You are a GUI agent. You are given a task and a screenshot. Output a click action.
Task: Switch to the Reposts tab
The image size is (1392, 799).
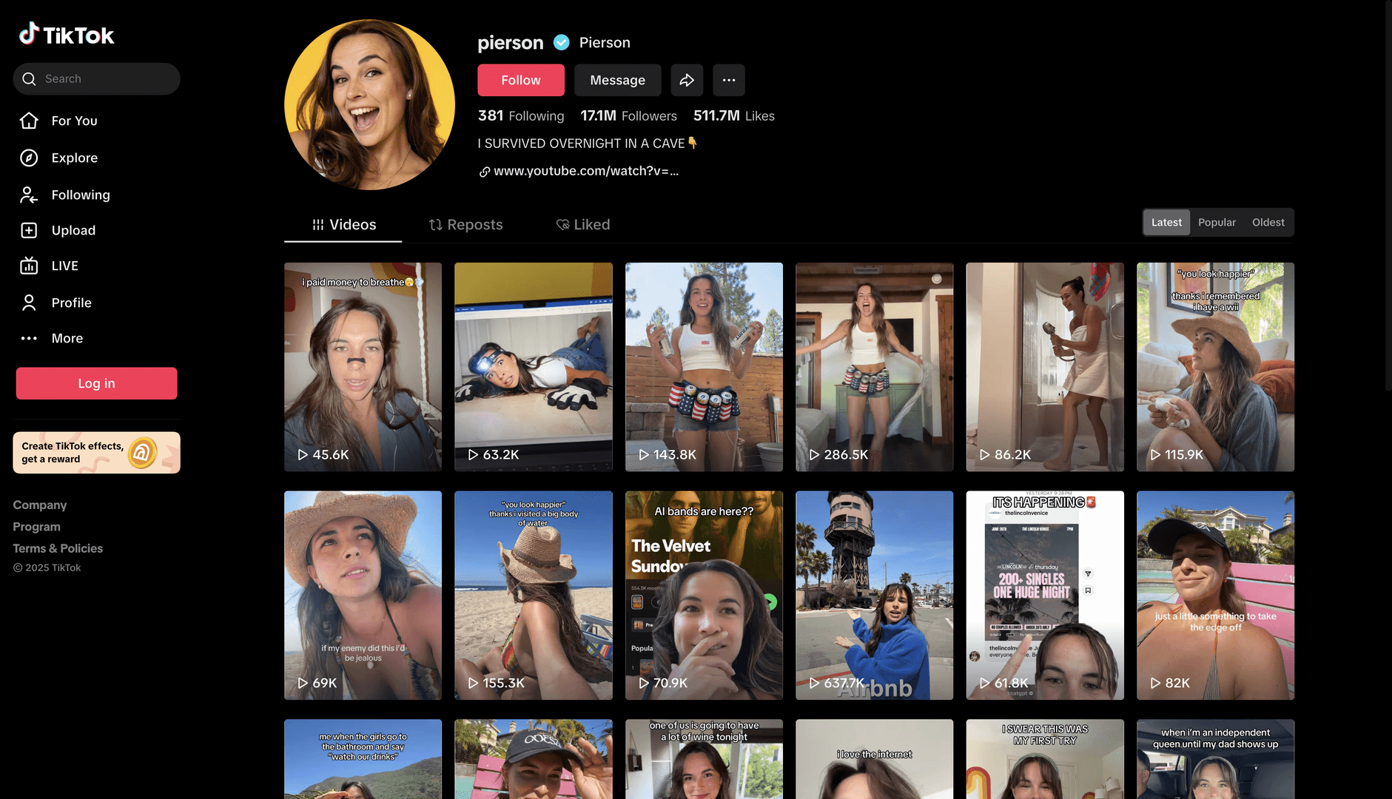465,224
